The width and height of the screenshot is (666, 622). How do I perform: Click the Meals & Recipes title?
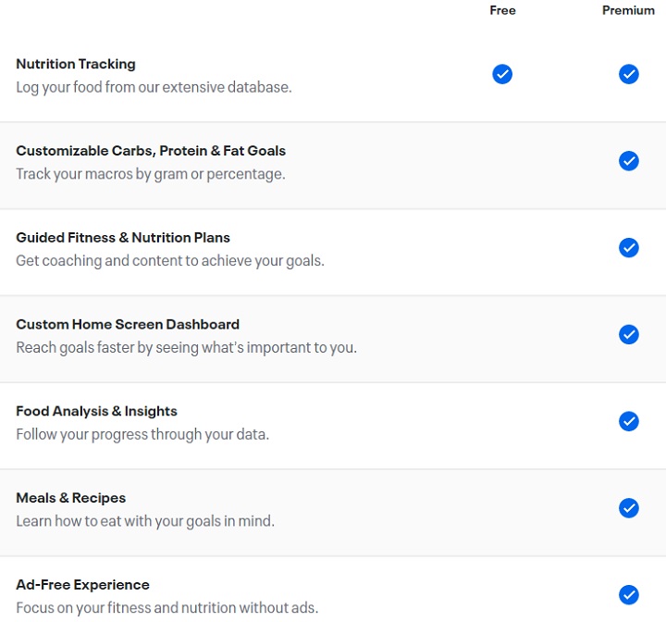(x=71, y=498)
